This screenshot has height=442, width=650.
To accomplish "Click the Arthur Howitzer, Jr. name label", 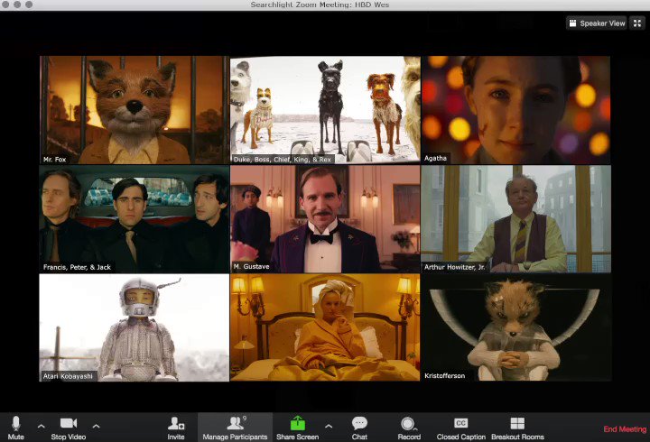I will point(454,267).
